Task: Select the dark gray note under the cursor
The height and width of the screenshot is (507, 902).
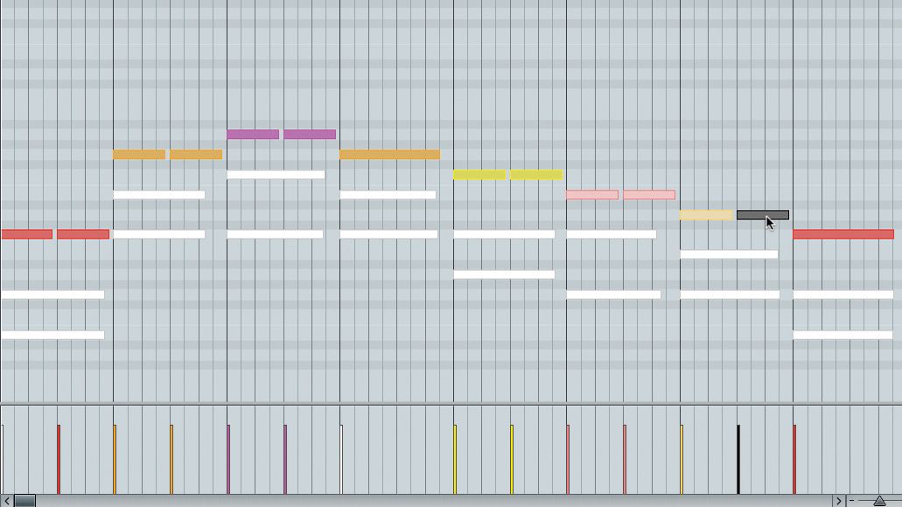Action: [x=759, y=214]
